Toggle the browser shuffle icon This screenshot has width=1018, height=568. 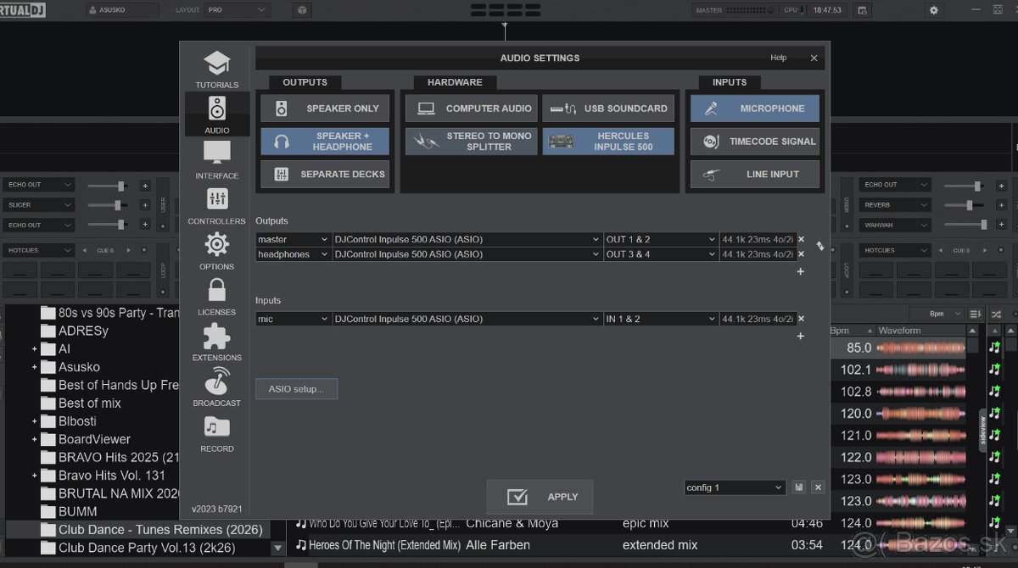pos(995,314)
